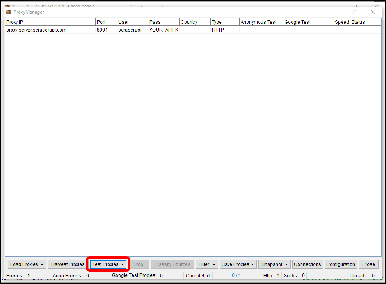Screen dimensions: 386x284
Task: Click the Harvest Proxies button
Action: (67, 264)
